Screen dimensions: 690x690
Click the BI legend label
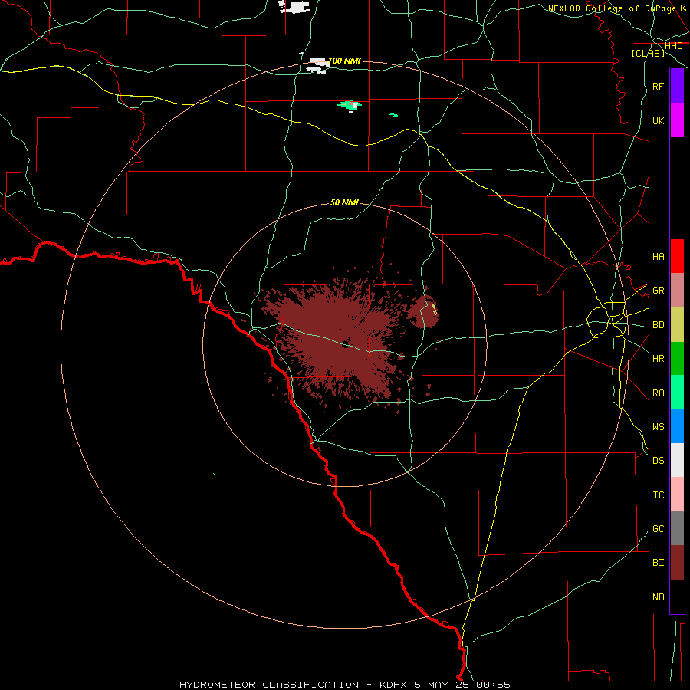click(658, 563)
